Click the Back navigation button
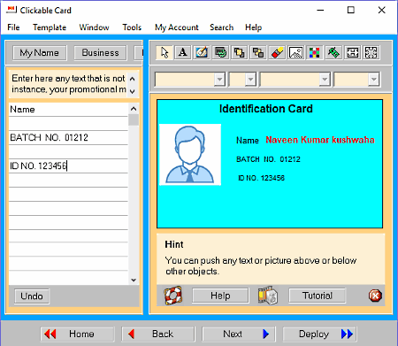The height and width of the screenshot is (346, 398). point(158,334)
